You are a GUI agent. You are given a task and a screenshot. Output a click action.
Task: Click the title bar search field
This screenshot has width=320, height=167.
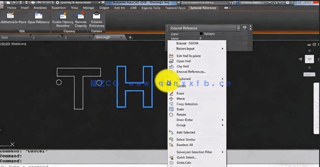coord(204,3)
